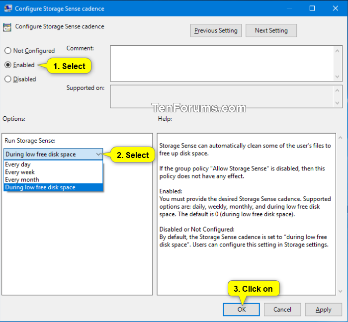Viewport: 348px width, 322px height.
Task: Click inside the Comment text box
Action: [x=222, y=64]
